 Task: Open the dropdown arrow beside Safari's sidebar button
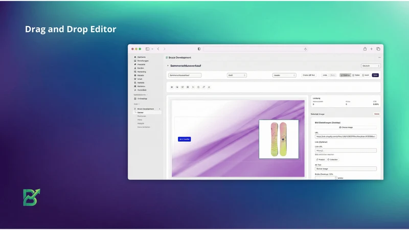click(x=152, y=49)
